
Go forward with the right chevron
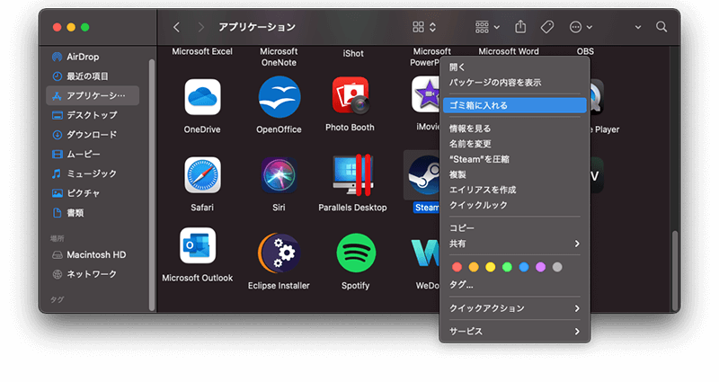(x=200, y=27)
